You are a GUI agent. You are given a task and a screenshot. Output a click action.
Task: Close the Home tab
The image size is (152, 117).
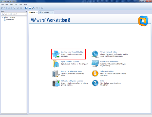tap(37, 12)
